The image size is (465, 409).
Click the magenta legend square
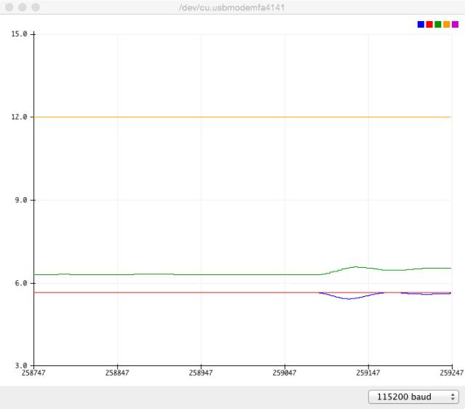456,25
